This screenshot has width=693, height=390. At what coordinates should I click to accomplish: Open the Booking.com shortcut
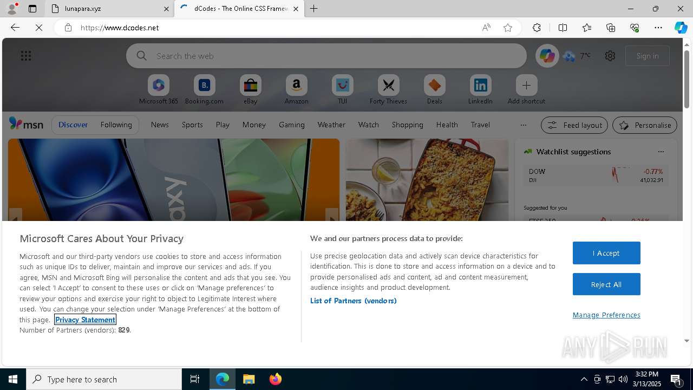click(204, 90)
